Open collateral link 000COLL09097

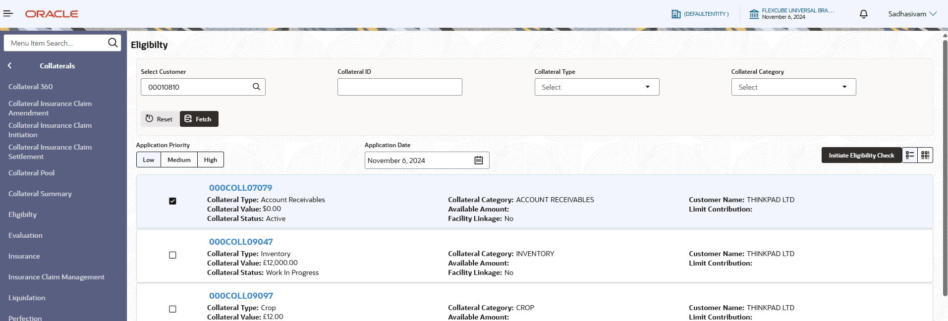click(241, 296)
